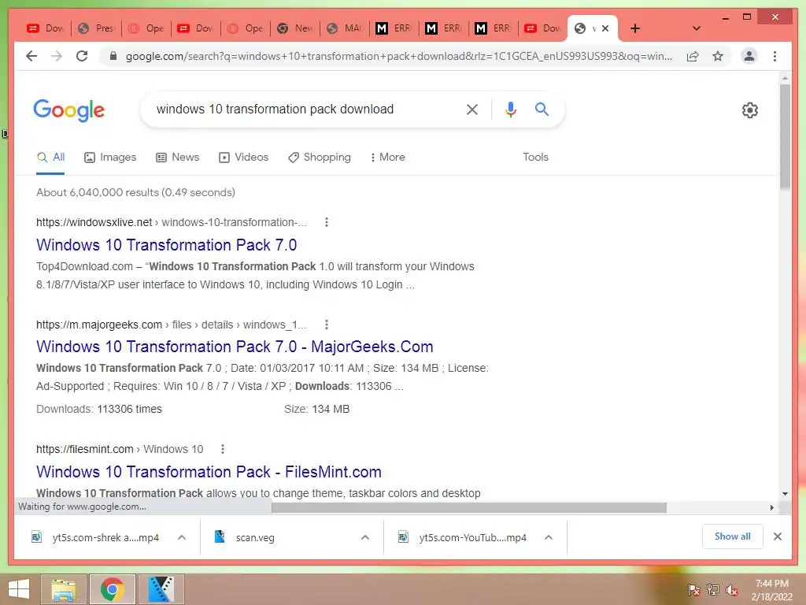Screen dimensions: 806x605
Task: Expand options for yt5s.com-YouTub mp4 download
Action: pyautogui.click(x=549, y=537)
